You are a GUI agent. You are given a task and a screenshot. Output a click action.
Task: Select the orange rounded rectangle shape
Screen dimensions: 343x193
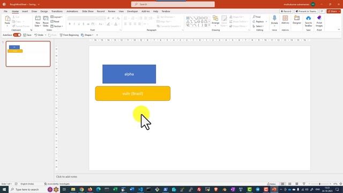[x=133, y=93]
